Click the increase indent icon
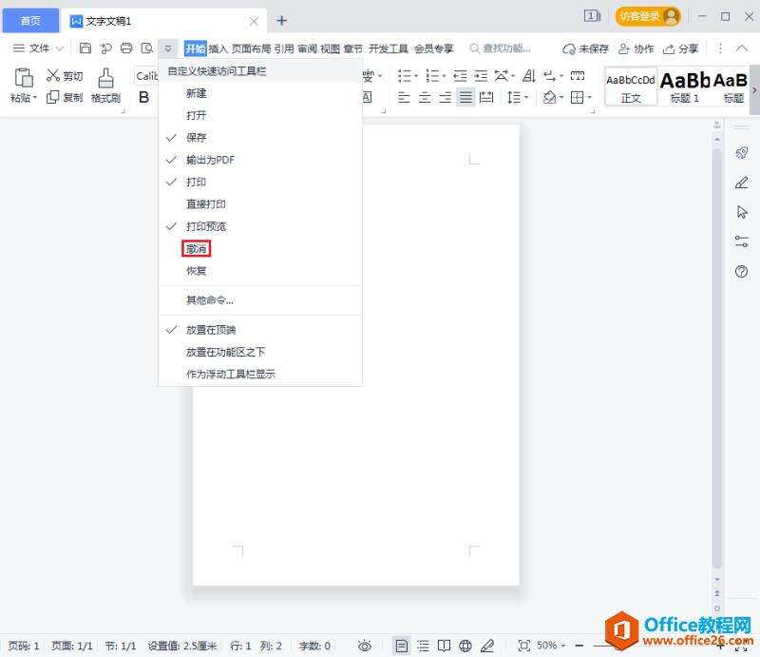 click(x=481, y=76)
